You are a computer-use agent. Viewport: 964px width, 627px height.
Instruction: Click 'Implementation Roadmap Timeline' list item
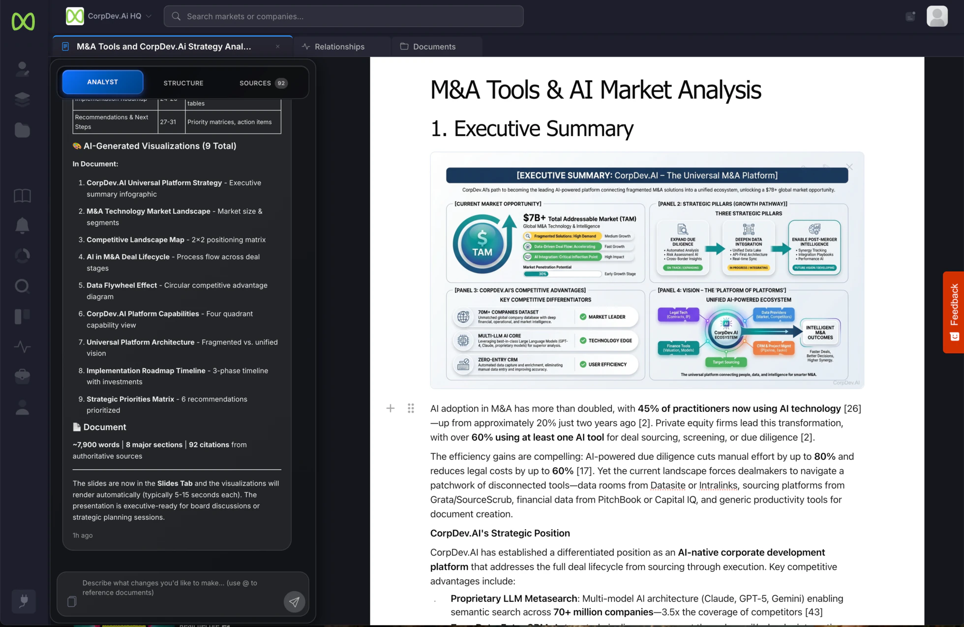(x=146, y=371)
